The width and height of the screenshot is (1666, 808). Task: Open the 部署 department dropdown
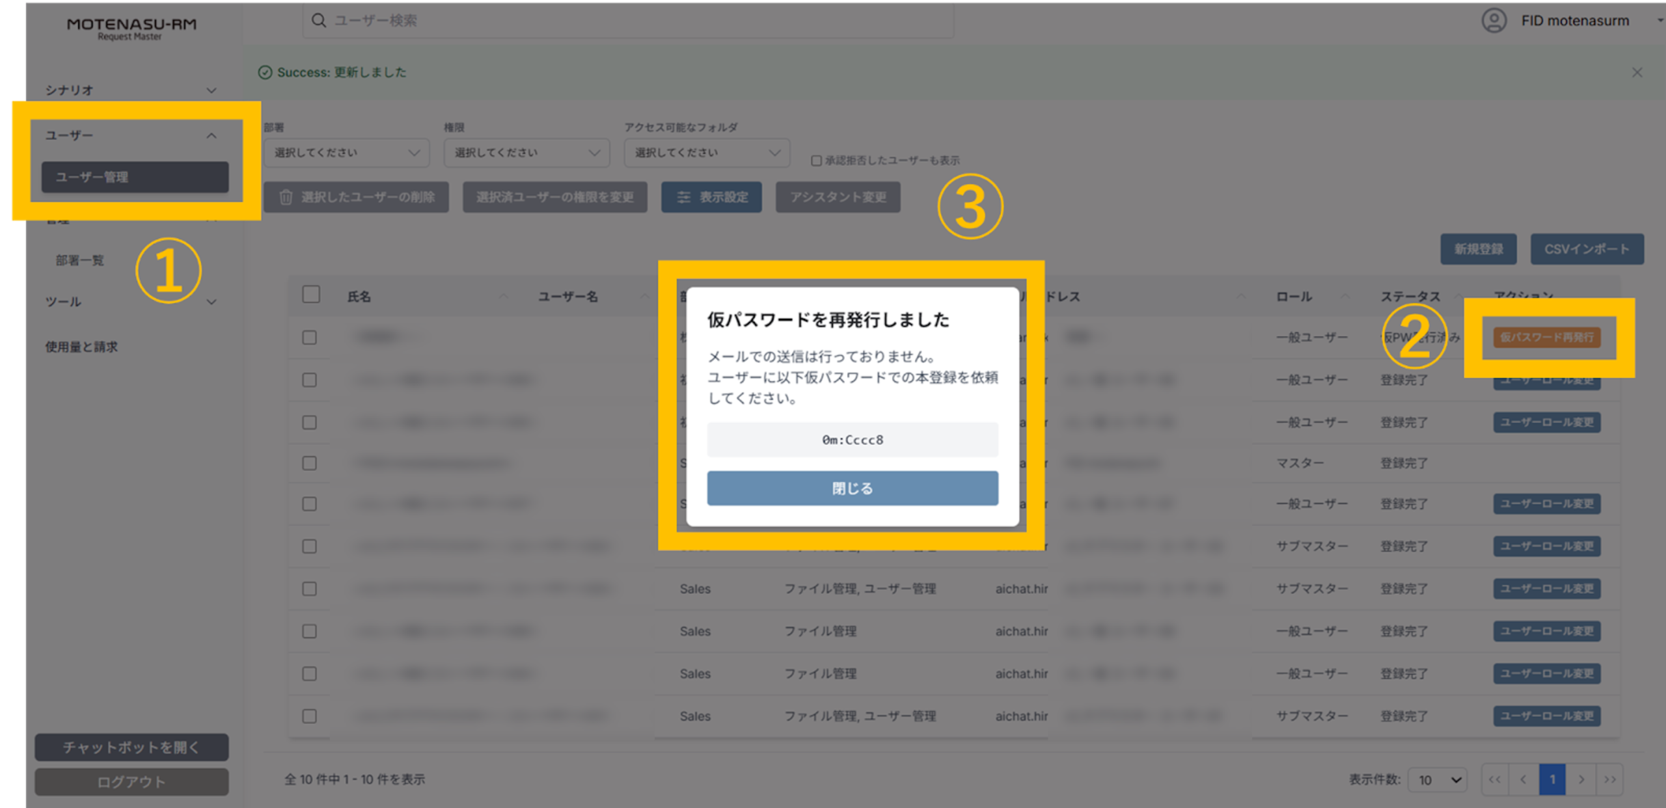(346, 153)
